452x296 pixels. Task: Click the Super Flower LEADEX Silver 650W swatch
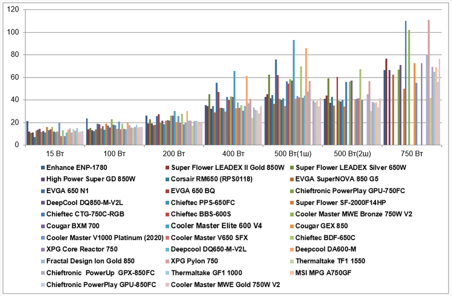(292, 168)
